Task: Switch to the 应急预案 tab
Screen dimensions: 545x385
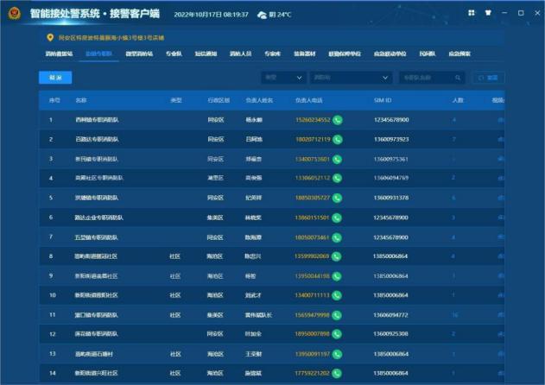Action: 459,54
